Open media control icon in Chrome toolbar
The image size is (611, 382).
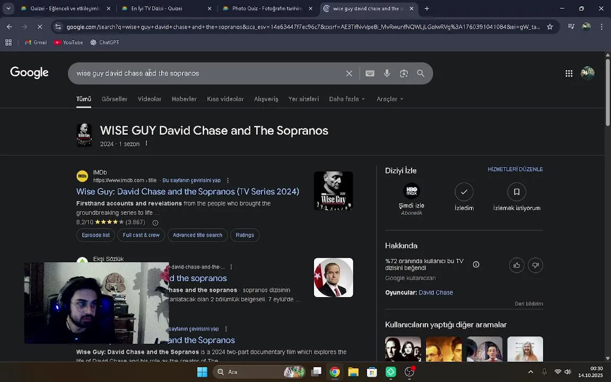pyautogui.click(x=571, y=27)
